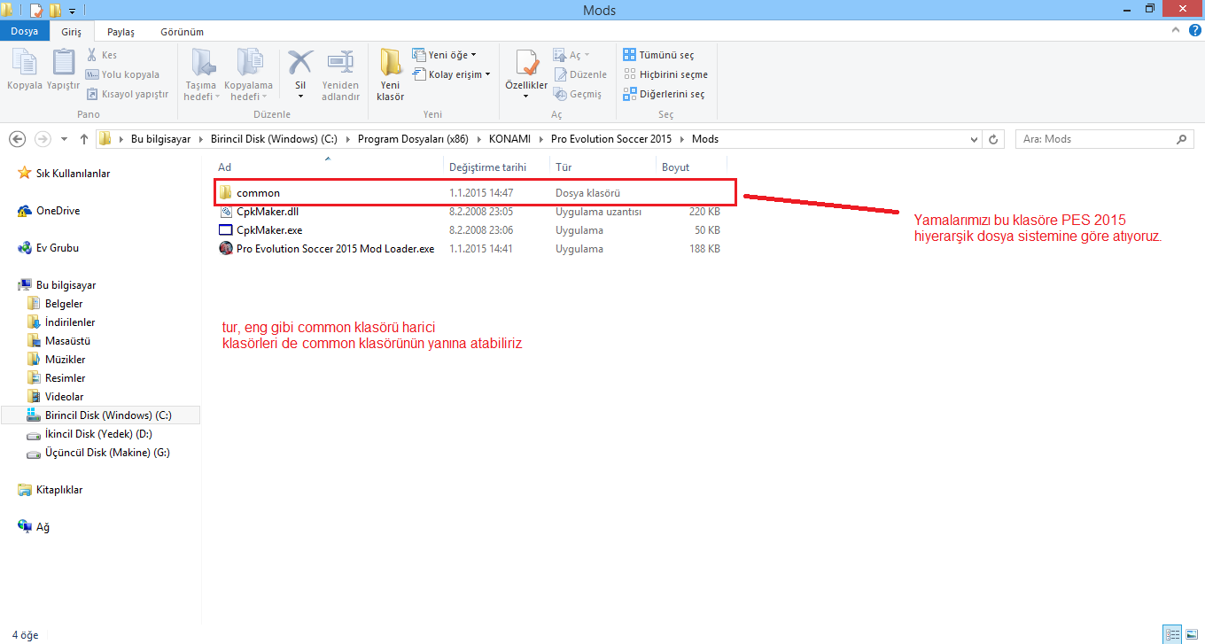Screen dimensions: 1205x644
Task: Click the Kes (cut) scissors icon
Action: pyautogui.click(x=92, y=55)
